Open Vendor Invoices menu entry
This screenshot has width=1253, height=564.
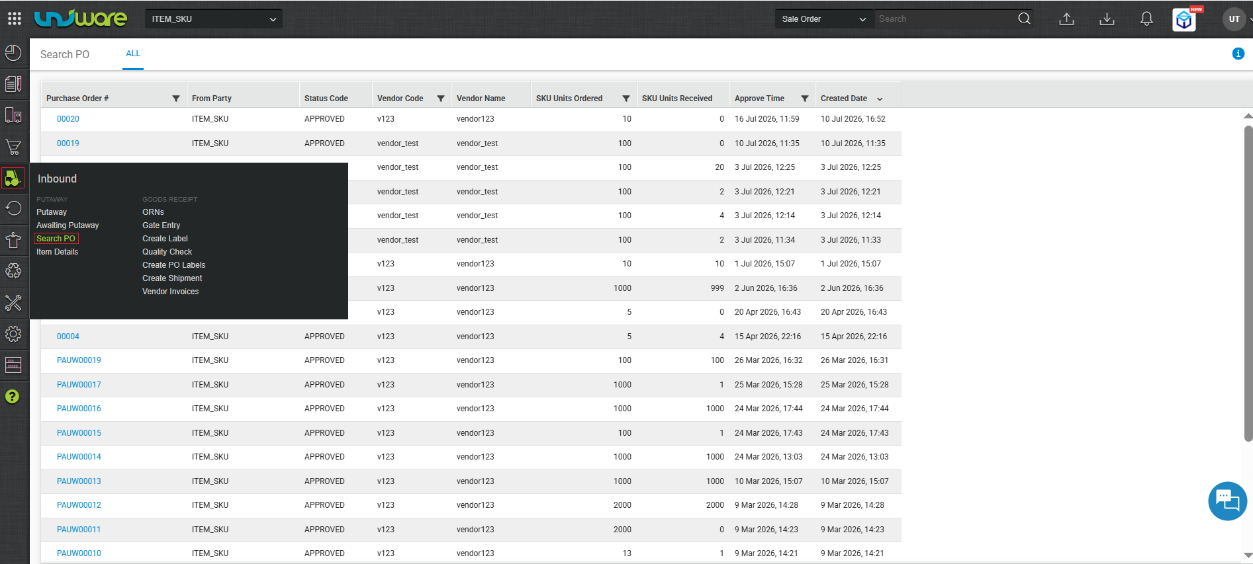point(171,292)
